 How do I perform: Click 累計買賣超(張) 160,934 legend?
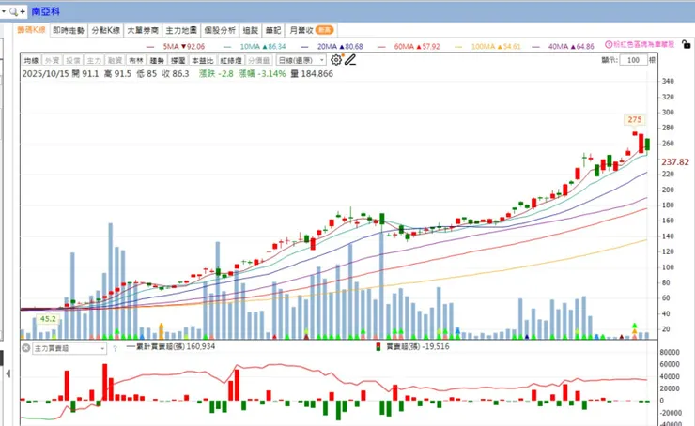click(x=171, y=346)
